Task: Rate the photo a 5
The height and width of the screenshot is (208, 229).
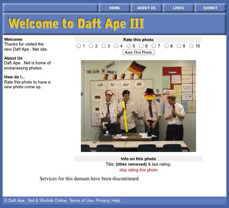Action: point(129,46)
